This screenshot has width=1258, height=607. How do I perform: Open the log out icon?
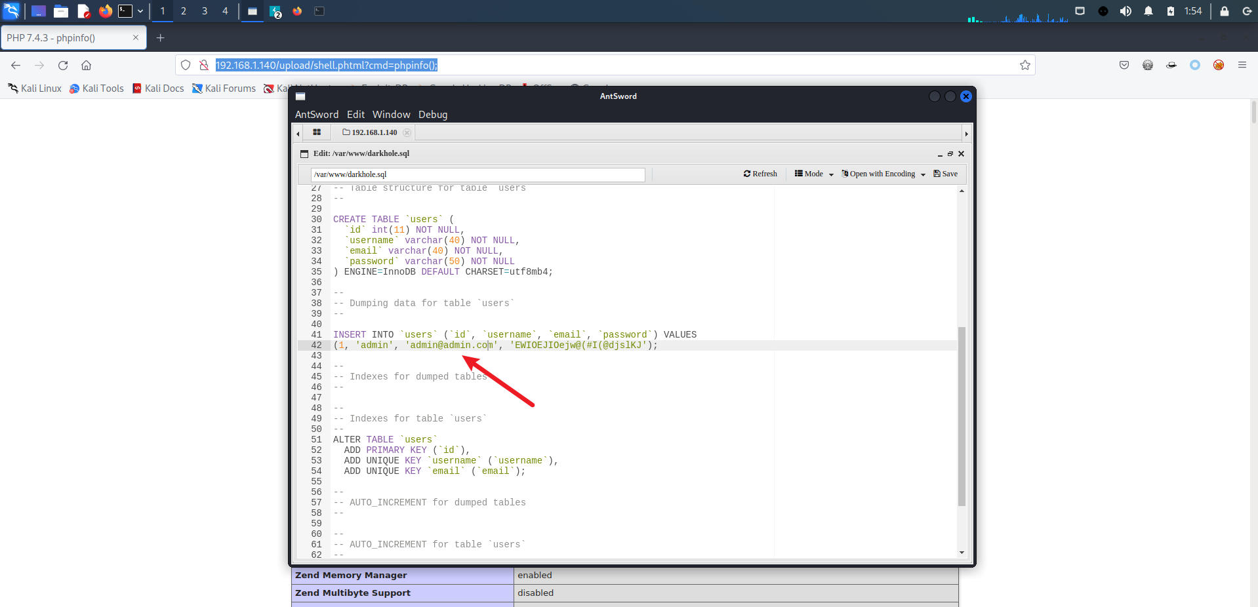1247,11
